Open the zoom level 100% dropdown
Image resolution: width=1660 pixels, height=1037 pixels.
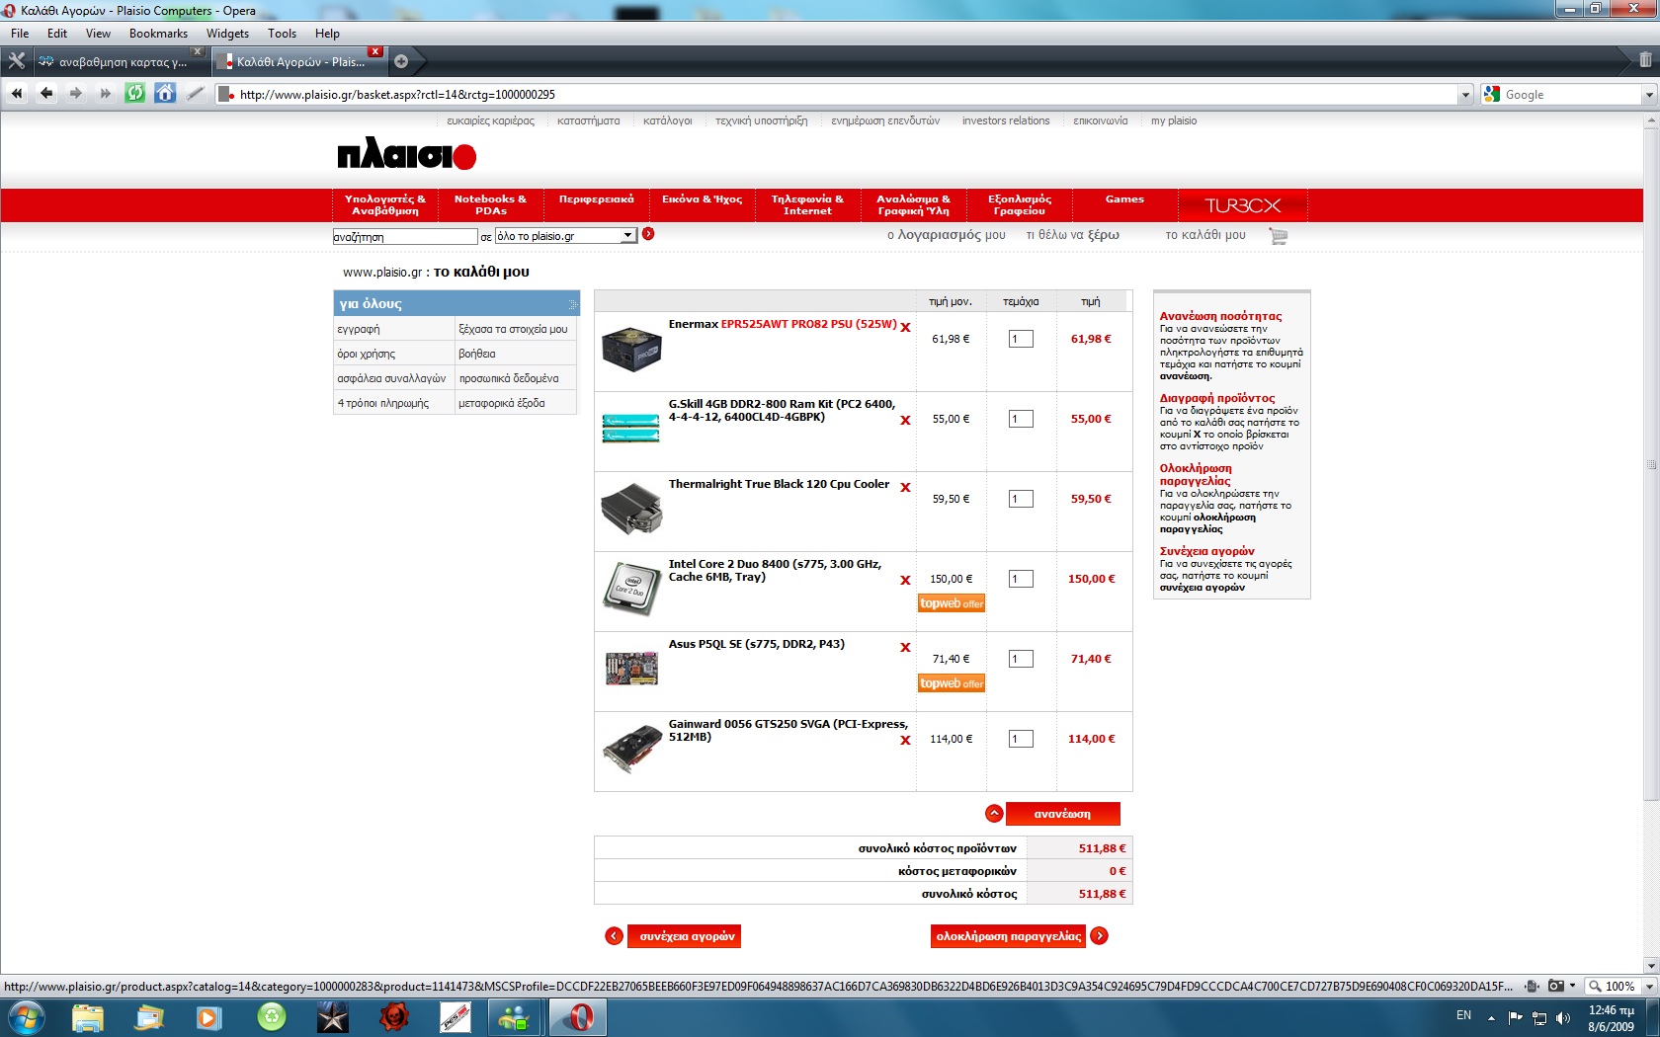[1648, 986]
